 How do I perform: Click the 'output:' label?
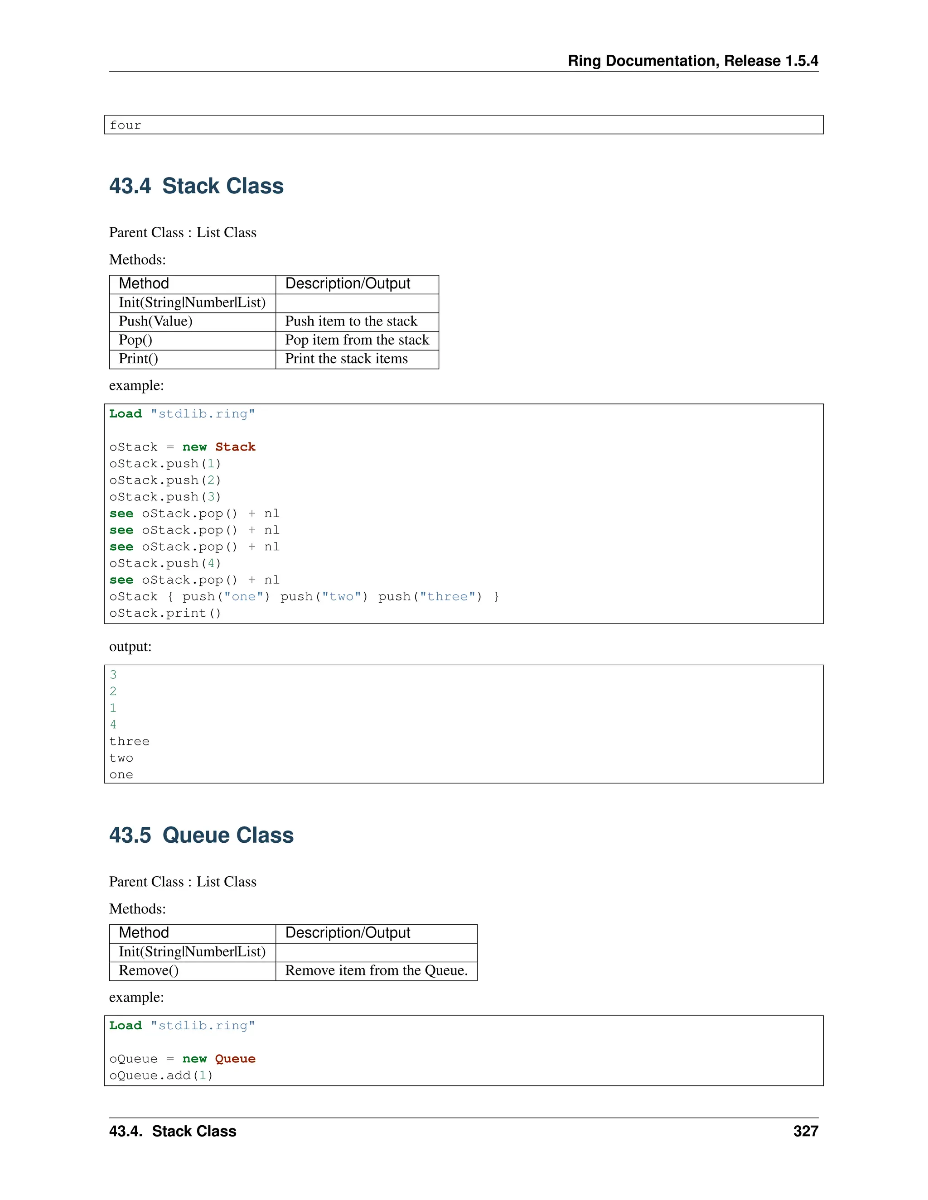[x=130, y=647]
